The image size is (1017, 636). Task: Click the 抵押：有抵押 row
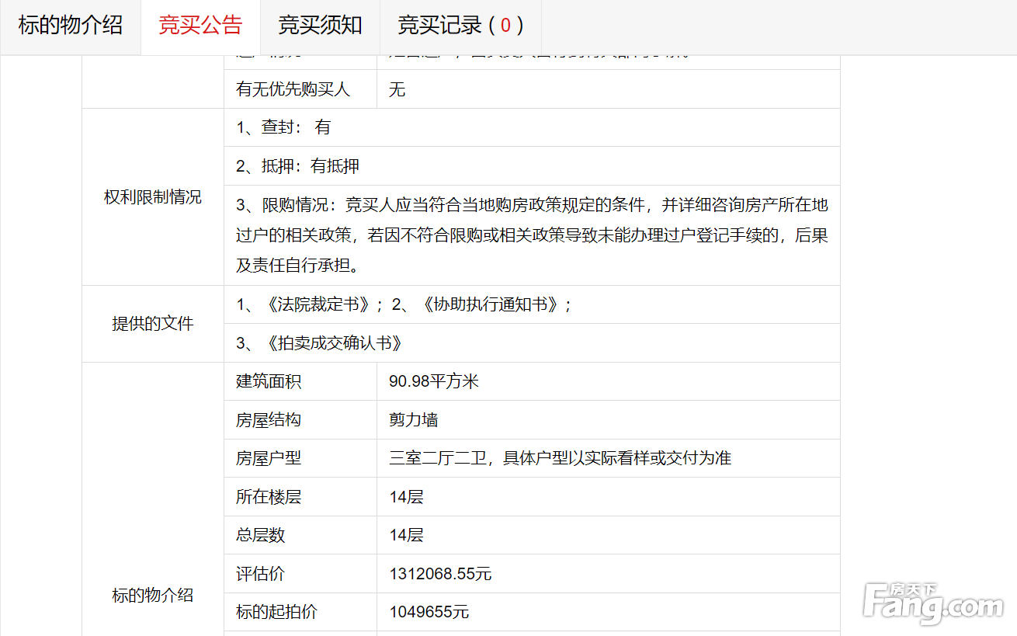297,166
